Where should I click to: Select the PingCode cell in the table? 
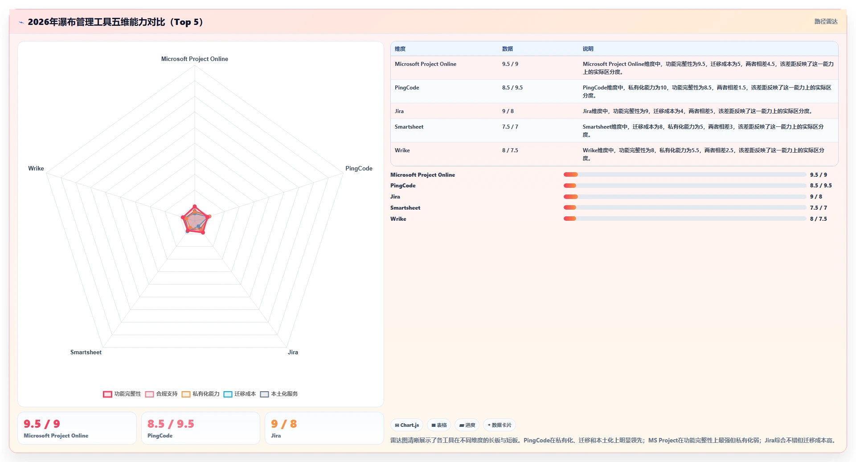point(407,88)
